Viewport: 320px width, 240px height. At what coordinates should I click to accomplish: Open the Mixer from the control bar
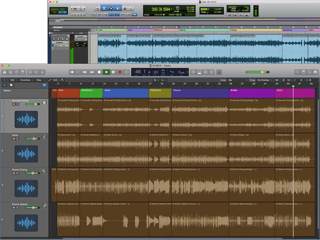point(36,72)
